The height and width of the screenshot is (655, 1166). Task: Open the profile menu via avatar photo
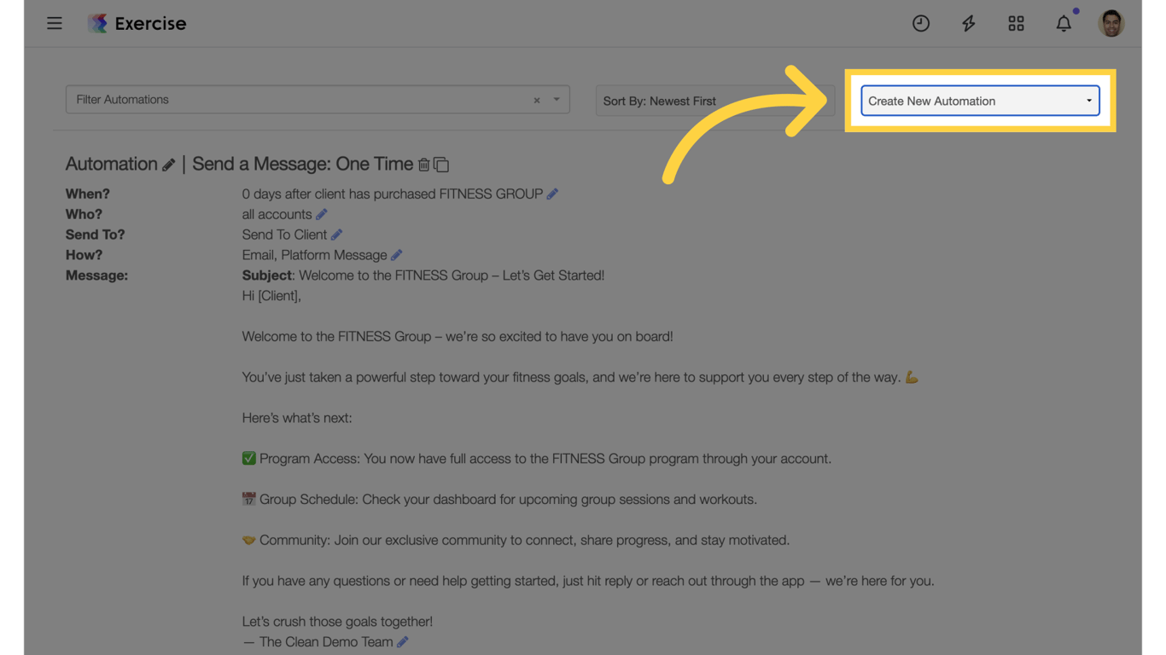coord(1111,23)
